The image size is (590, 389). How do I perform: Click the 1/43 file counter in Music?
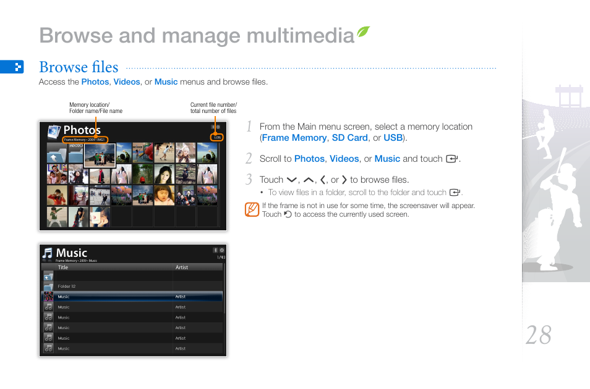click(x=221, y=257)
